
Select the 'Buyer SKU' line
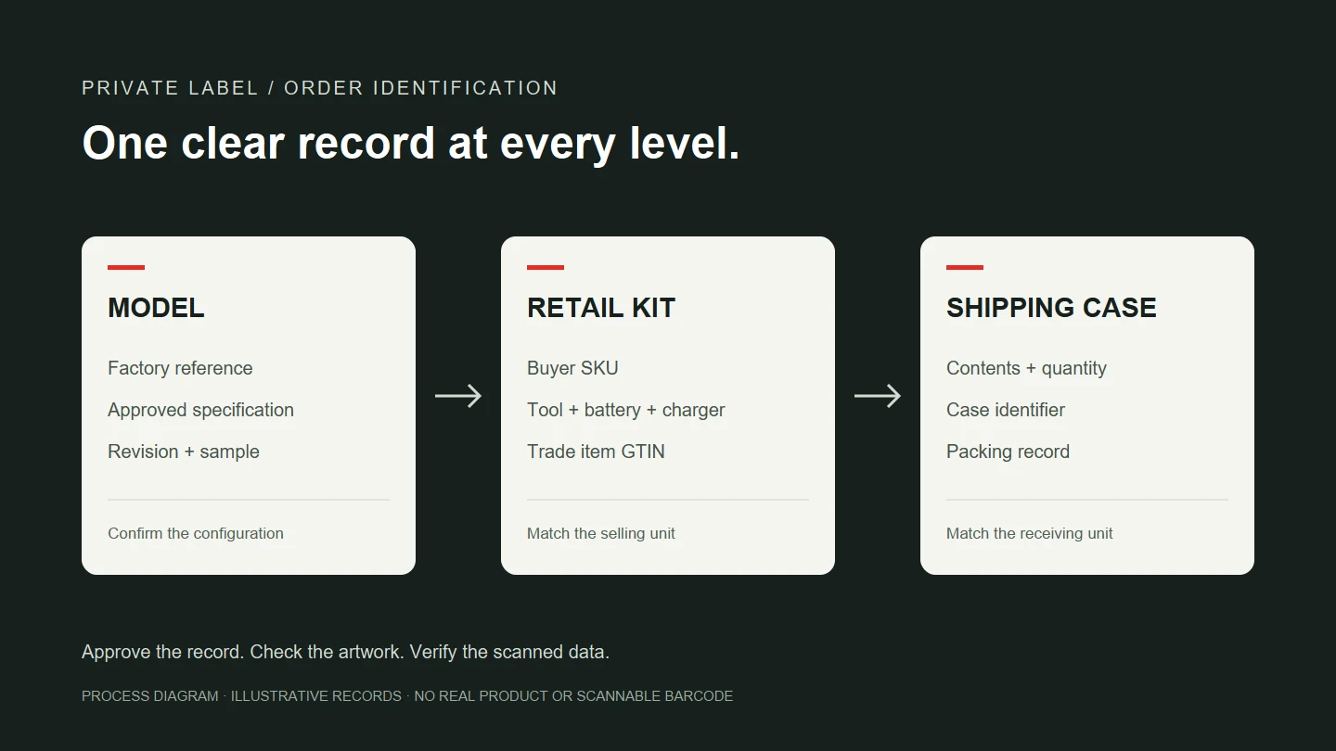click(572, 368)
